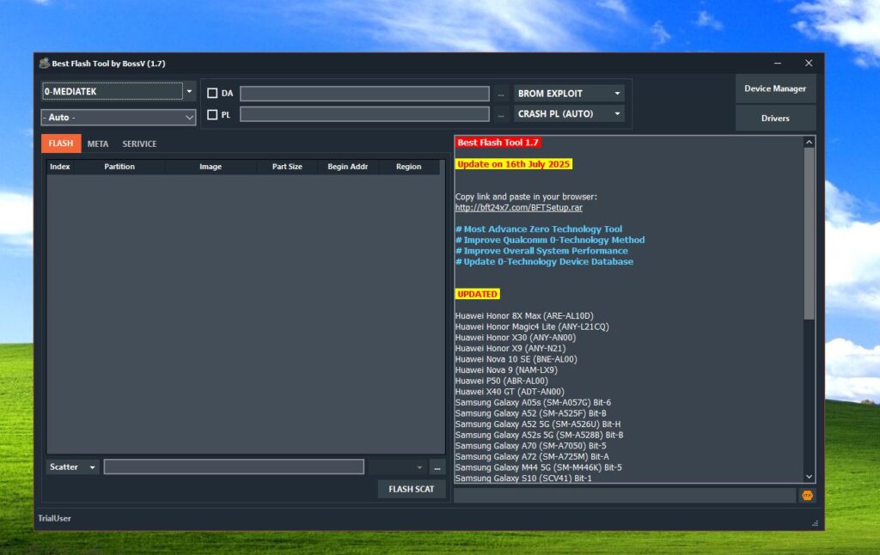Click the Image column header
Viewport: 880px width, 555px height.
[x=211, y=167]
